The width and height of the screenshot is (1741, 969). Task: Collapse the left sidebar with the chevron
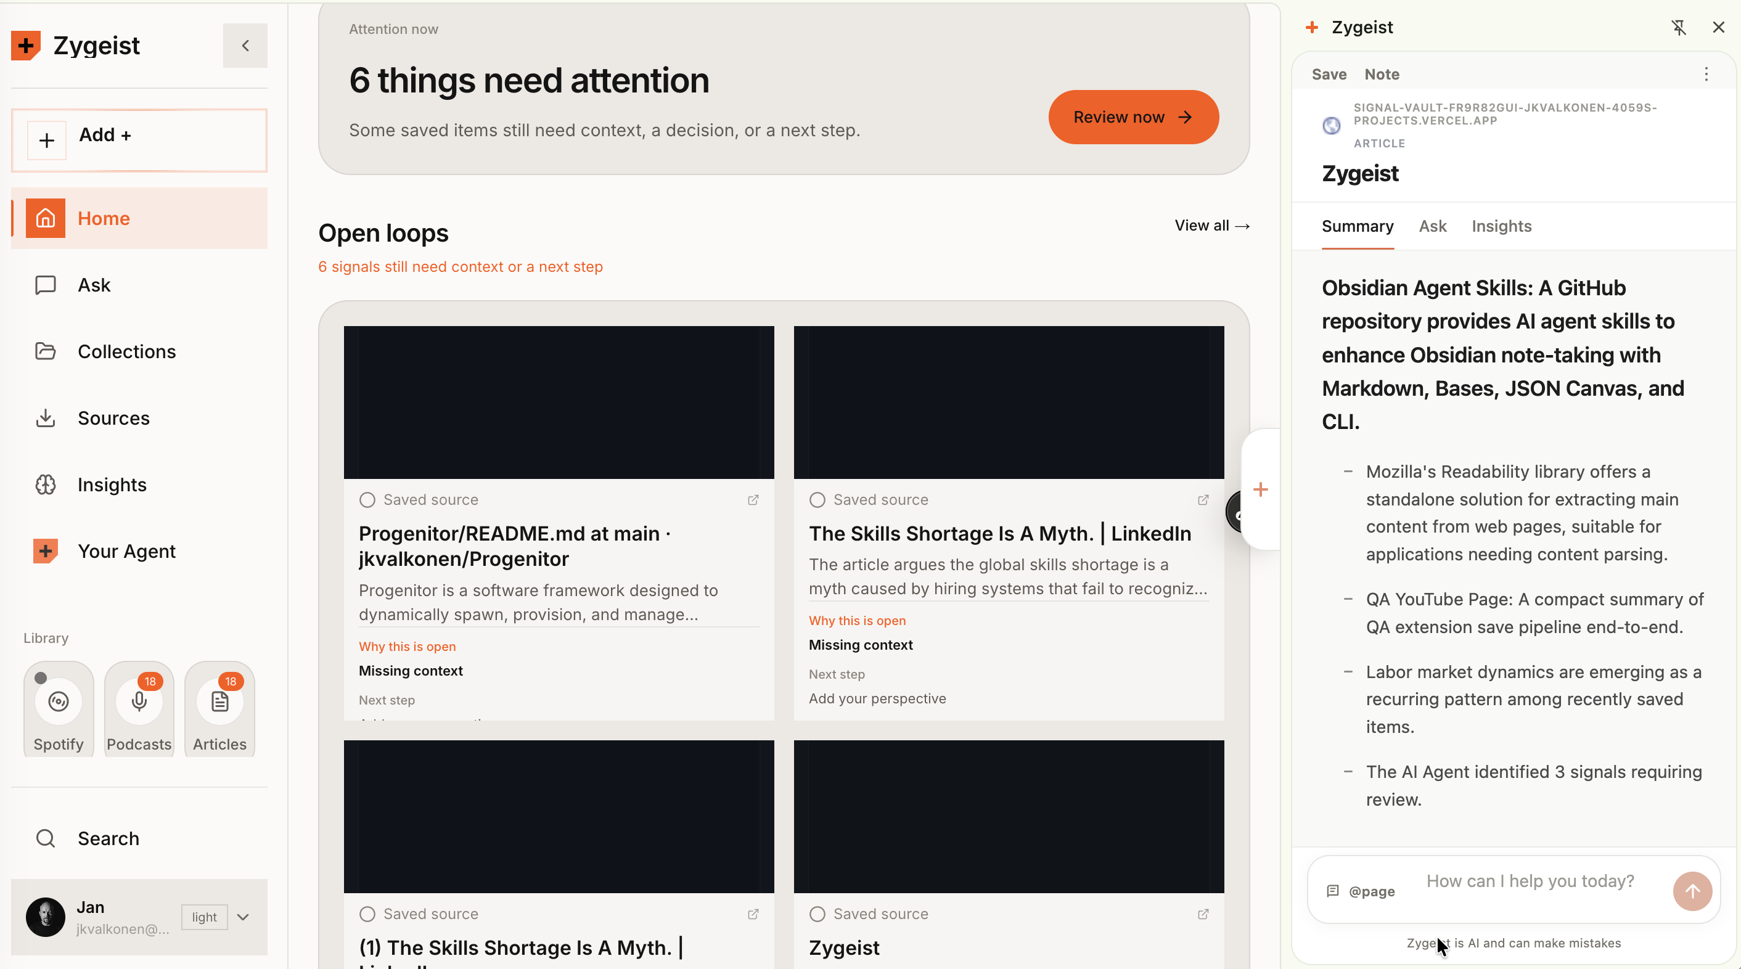(245, 45)
